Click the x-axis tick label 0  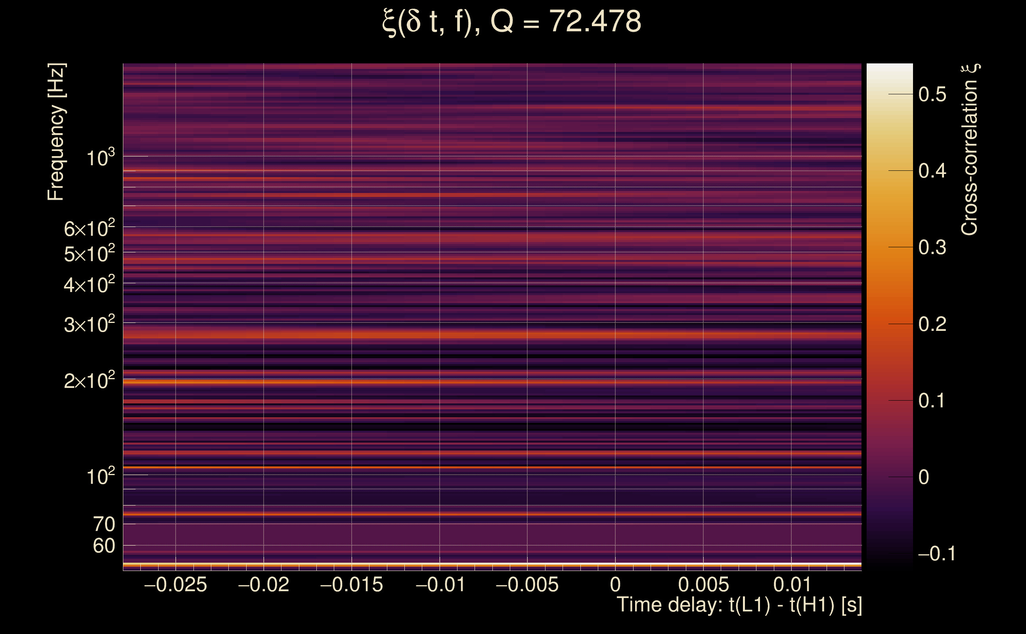(615, 585)
